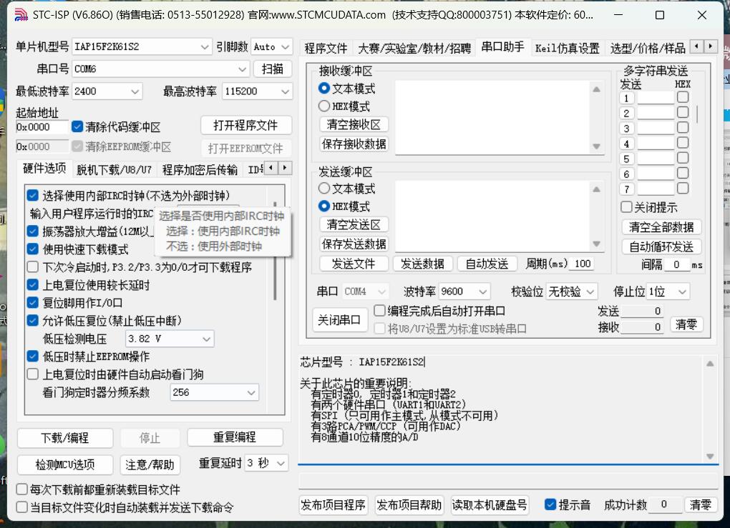
Task: Click left arrow of the 硬件选项 tab strip
Action: (x=271, y=167)
